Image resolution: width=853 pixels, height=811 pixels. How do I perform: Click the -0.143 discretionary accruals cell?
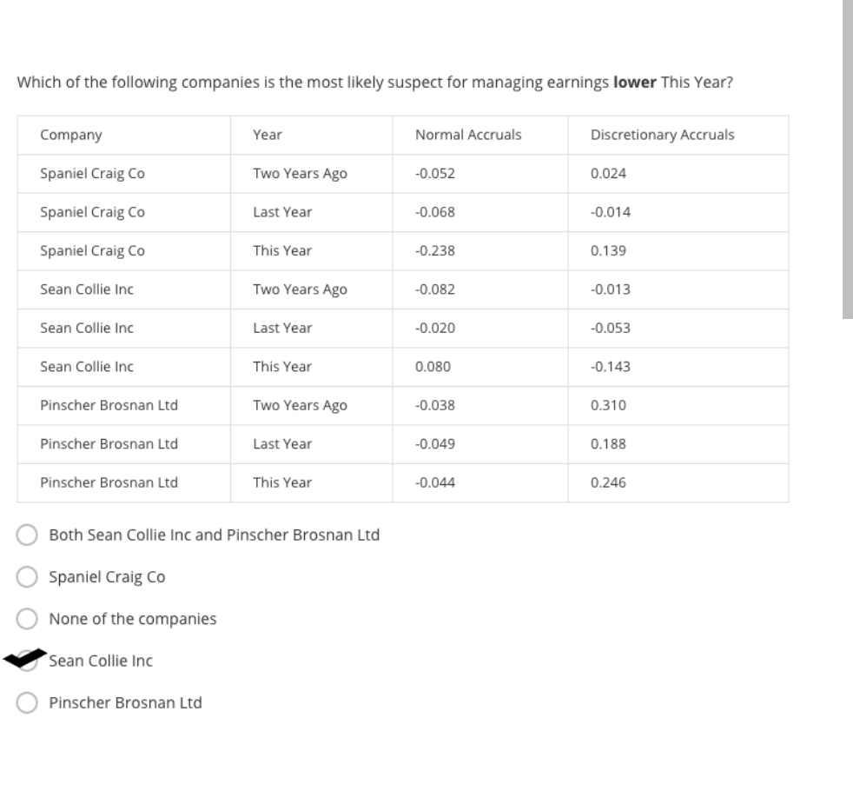pos(608,367)
